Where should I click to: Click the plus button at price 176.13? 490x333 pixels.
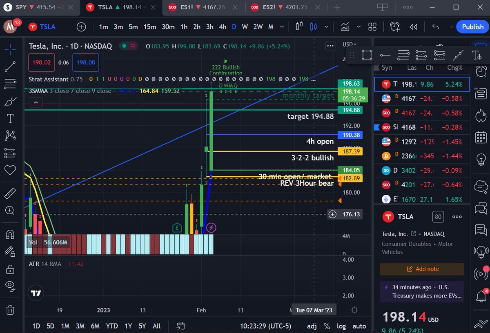click(333, 214)
